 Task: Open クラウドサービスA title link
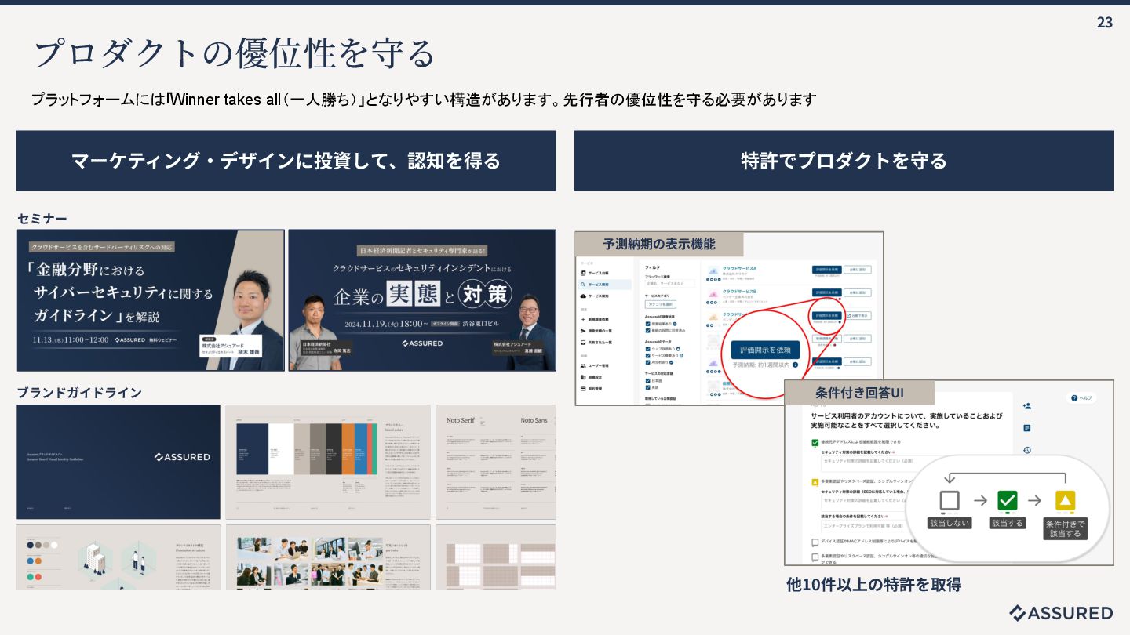pos(740,268)
